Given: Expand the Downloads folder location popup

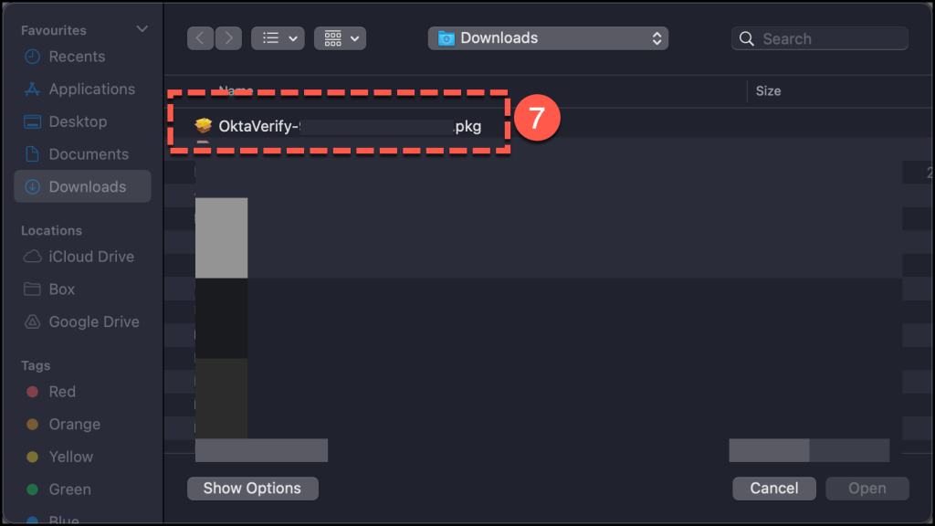Looking at the screenshot, I should pos(548,38).
